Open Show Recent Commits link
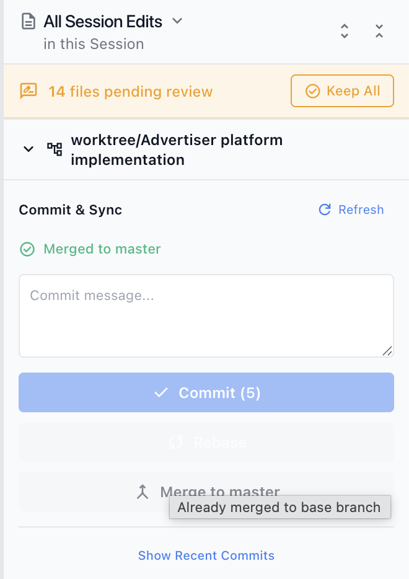 (206, 555)
